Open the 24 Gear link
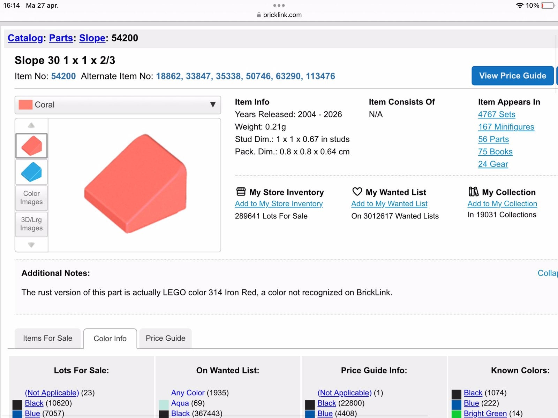This screenshot has height=418, width=558. point(493,164)
